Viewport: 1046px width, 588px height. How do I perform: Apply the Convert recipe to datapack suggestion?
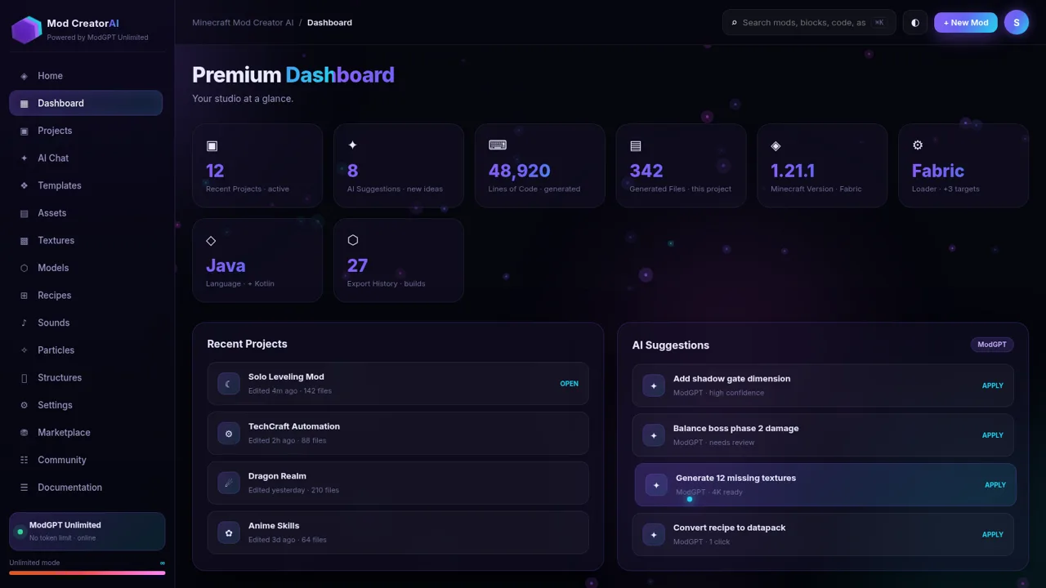[992, 535]
